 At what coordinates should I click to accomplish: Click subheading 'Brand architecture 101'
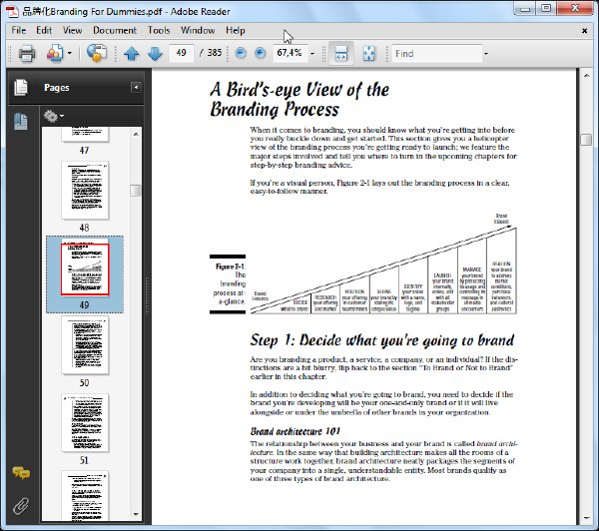click(295, 431)
